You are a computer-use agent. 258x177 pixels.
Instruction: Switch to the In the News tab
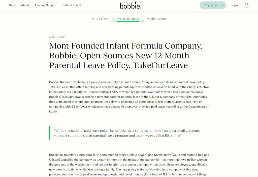coord(101,19)
